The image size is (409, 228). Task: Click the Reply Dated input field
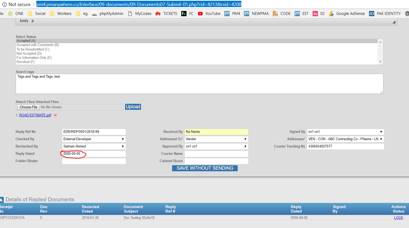click(94, 154)
